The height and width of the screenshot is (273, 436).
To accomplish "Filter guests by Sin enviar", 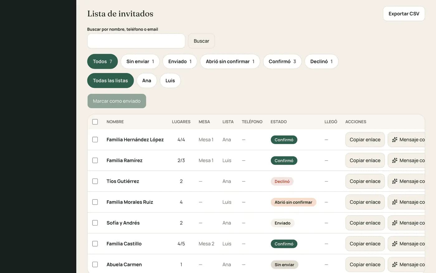I will click(140, 61).
